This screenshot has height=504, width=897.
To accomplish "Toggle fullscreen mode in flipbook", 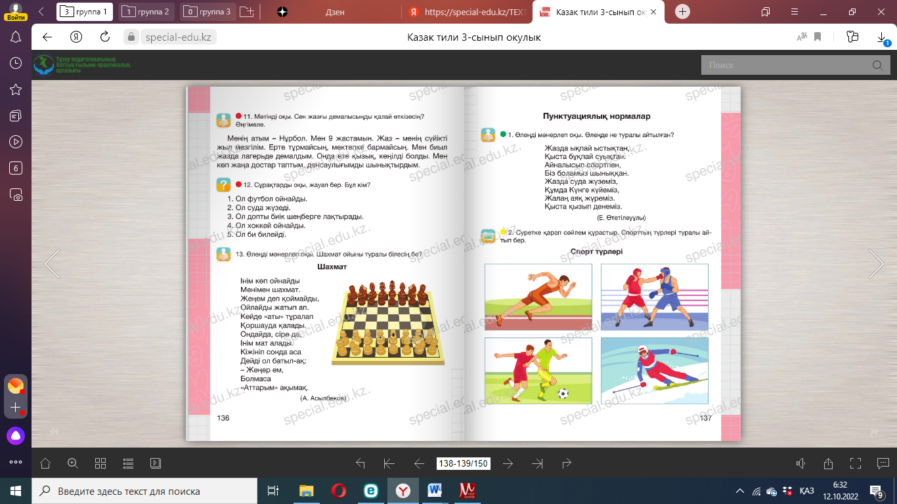I will coord(856,463).
